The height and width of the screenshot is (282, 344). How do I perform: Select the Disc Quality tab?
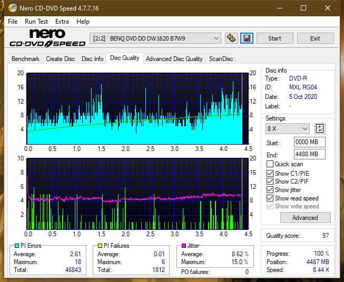(125, 58)
